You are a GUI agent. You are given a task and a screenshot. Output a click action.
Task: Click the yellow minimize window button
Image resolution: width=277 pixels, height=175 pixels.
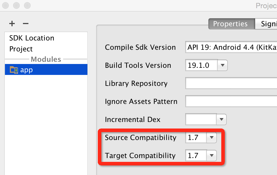16,5
